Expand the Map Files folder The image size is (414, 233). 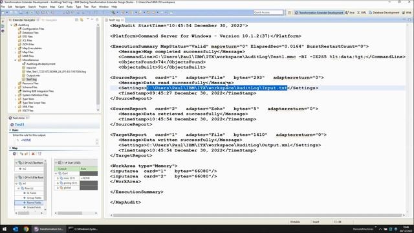coord(16,52)
